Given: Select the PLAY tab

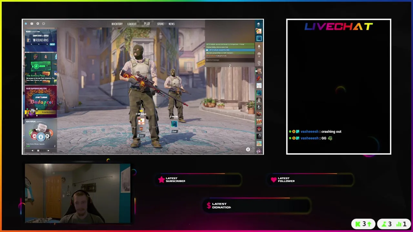Looking at the screenshot, I should (147, 24).
